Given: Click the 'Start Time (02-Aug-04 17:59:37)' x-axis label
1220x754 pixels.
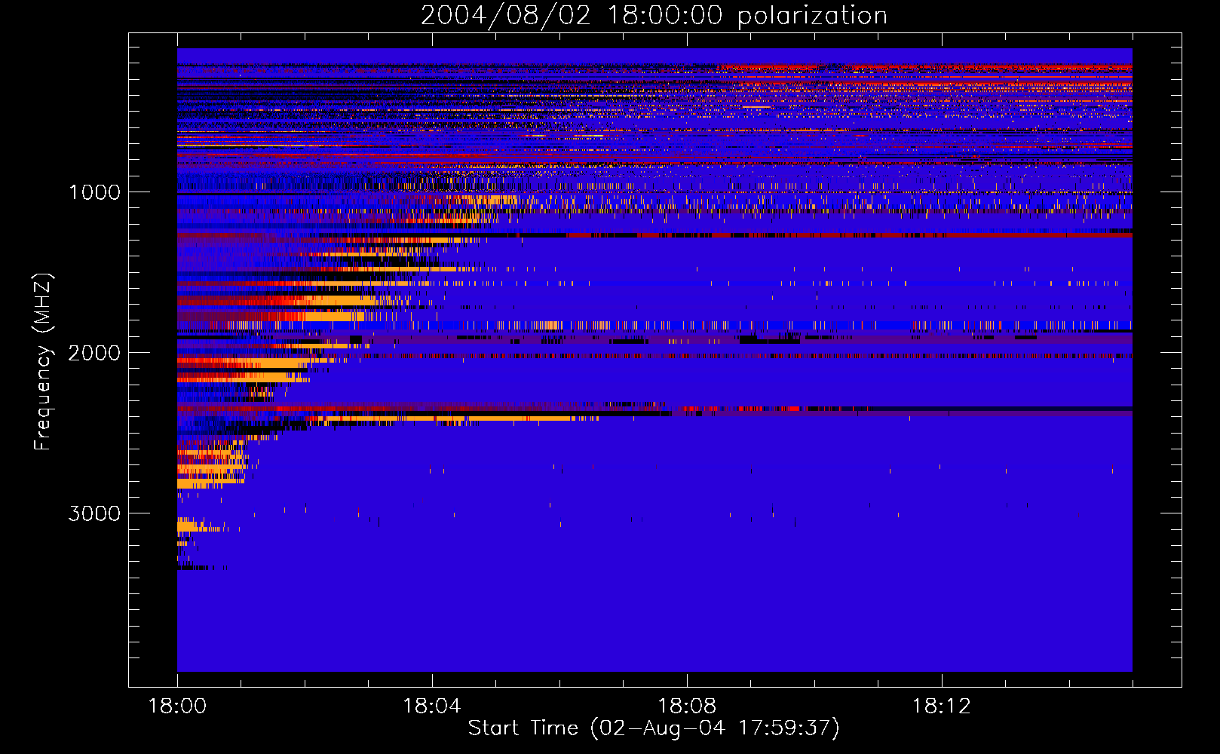Looking at the screenshot, I should coord(654,728).
